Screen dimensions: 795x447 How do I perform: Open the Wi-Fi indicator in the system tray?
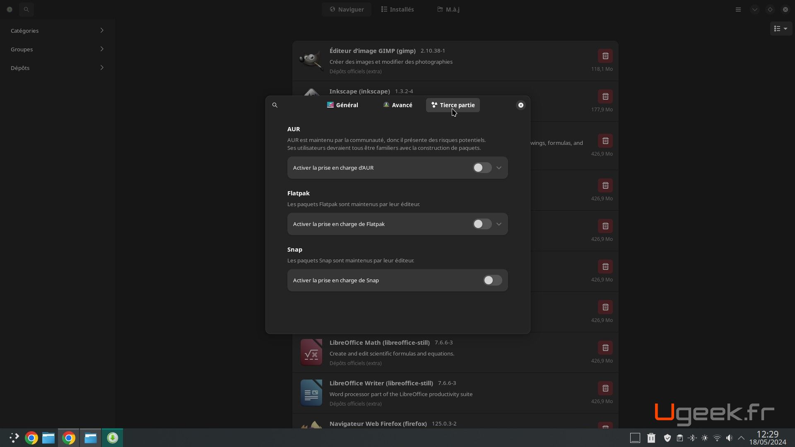pyautogui.click(x=717, y=437)
